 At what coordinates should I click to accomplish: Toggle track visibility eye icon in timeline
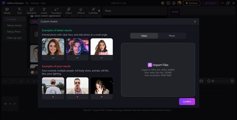click(x=10, y=104)
